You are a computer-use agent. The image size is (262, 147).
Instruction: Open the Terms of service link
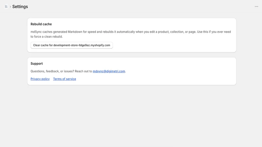pyautogui.click(x=65, y=79)
